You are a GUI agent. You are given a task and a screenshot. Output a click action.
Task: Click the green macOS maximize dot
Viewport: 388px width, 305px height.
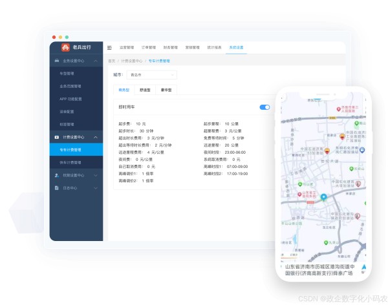click(67, 37)
